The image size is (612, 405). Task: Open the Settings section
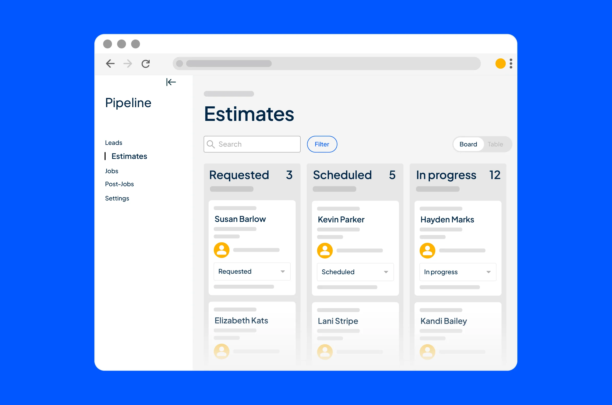point(117,198)
